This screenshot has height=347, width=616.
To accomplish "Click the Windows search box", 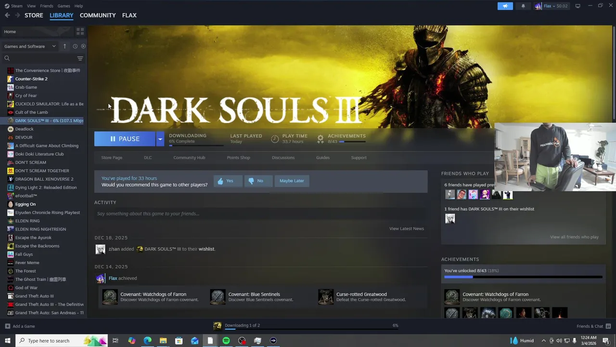I will (62, 341).
